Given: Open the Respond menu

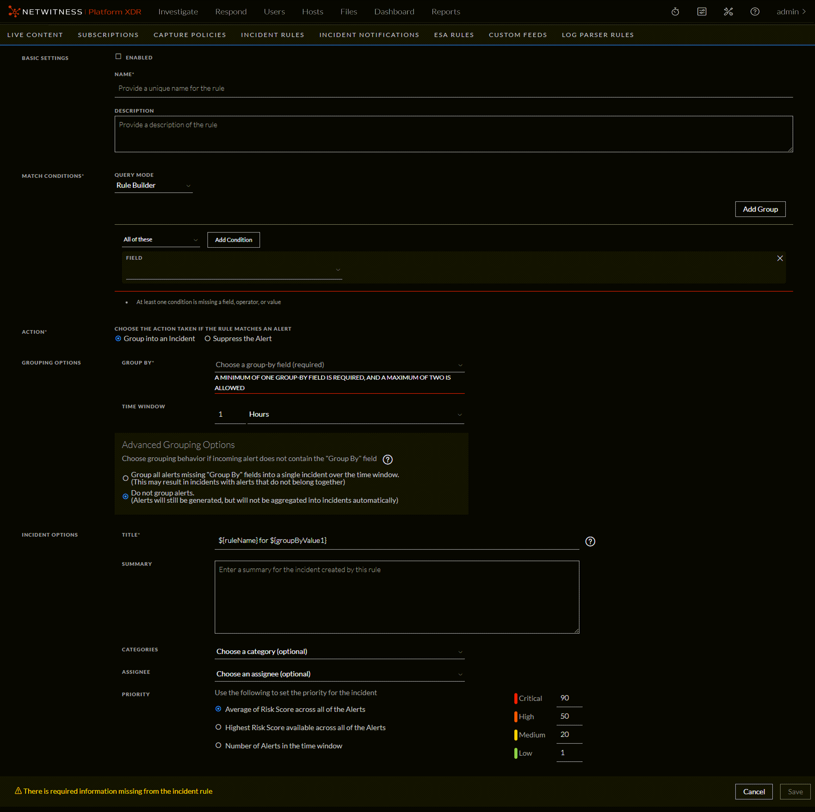Looking at the screenshot, I should [231, 11].
